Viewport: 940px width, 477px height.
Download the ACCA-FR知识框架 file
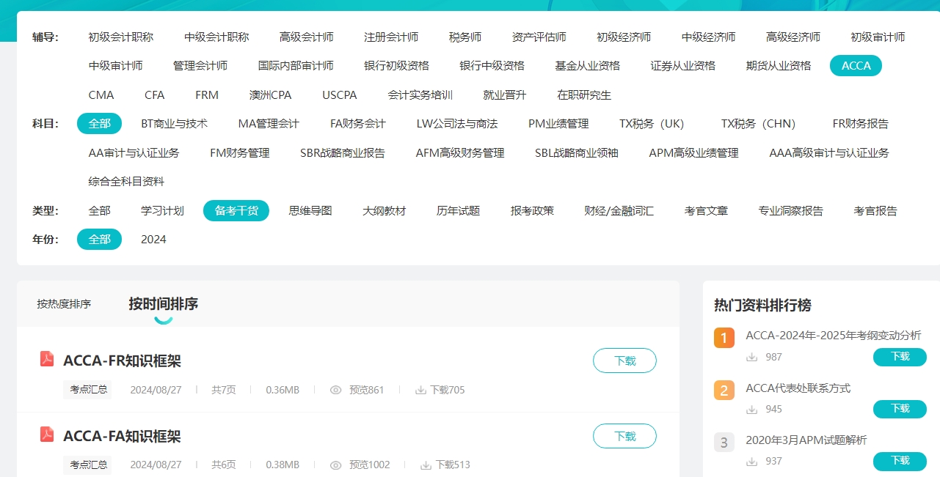click(x=624, y=360)
